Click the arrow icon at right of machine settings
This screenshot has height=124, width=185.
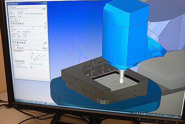pos(44,48)
